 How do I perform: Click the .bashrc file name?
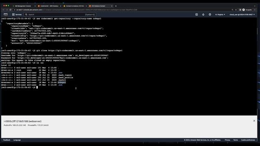pyautogui.click(x=62, y=80)
